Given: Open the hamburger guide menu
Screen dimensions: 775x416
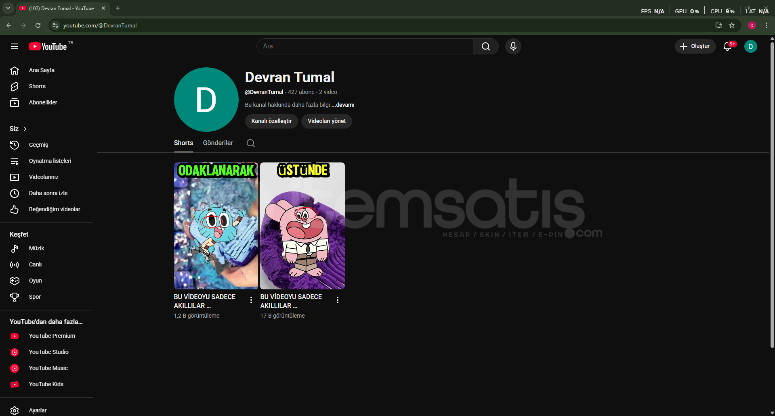Looking at the screenshot, I should click(x=15, y=46).
